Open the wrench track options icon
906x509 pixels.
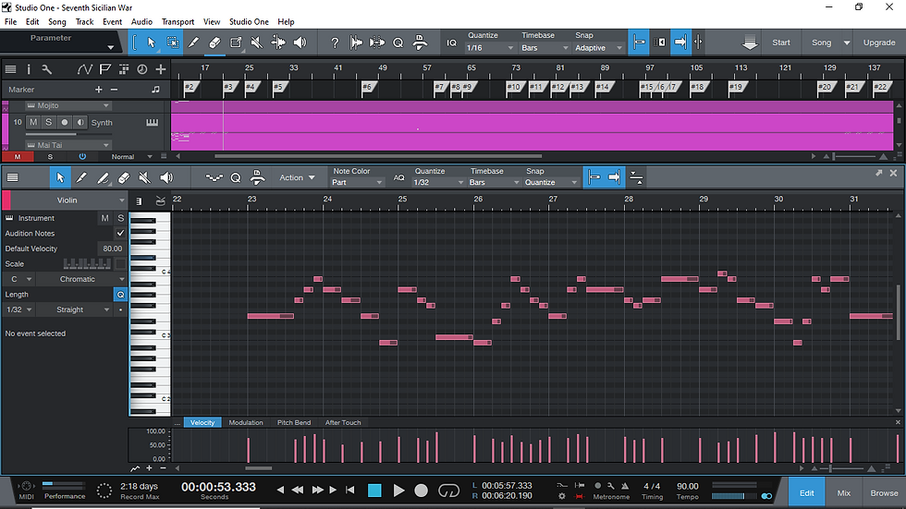click(47, 69)
